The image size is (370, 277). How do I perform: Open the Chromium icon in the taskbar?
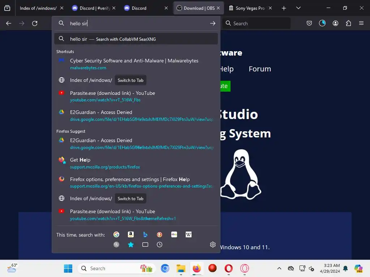165,268
